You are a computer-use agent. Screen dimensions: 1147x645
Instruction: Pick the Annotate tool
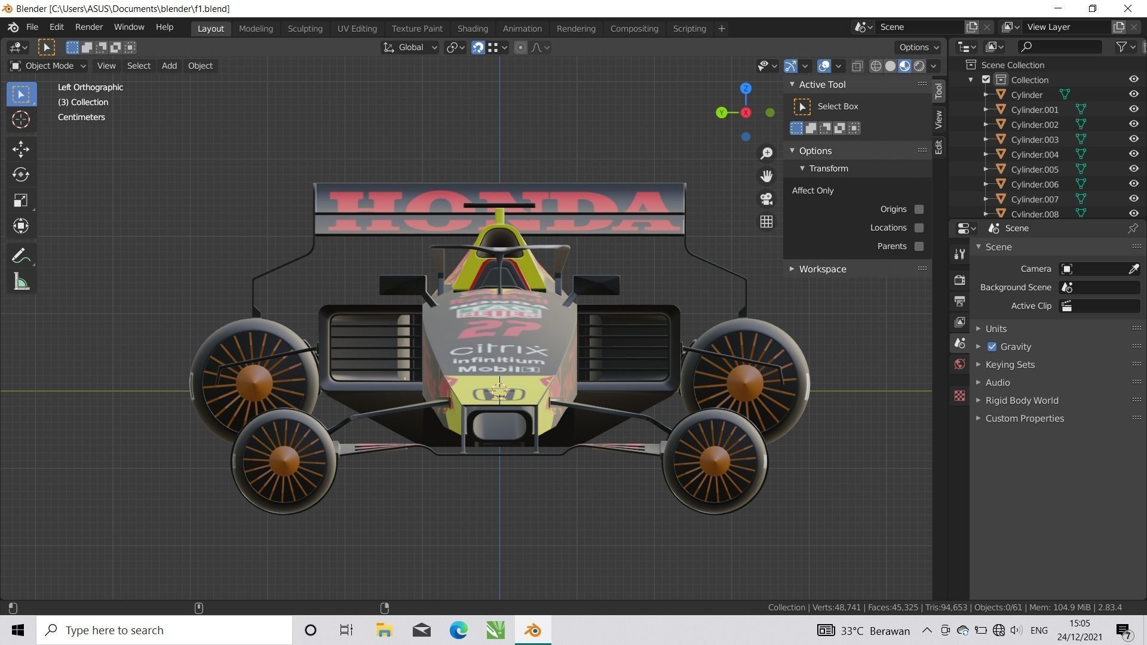(21, 256)
